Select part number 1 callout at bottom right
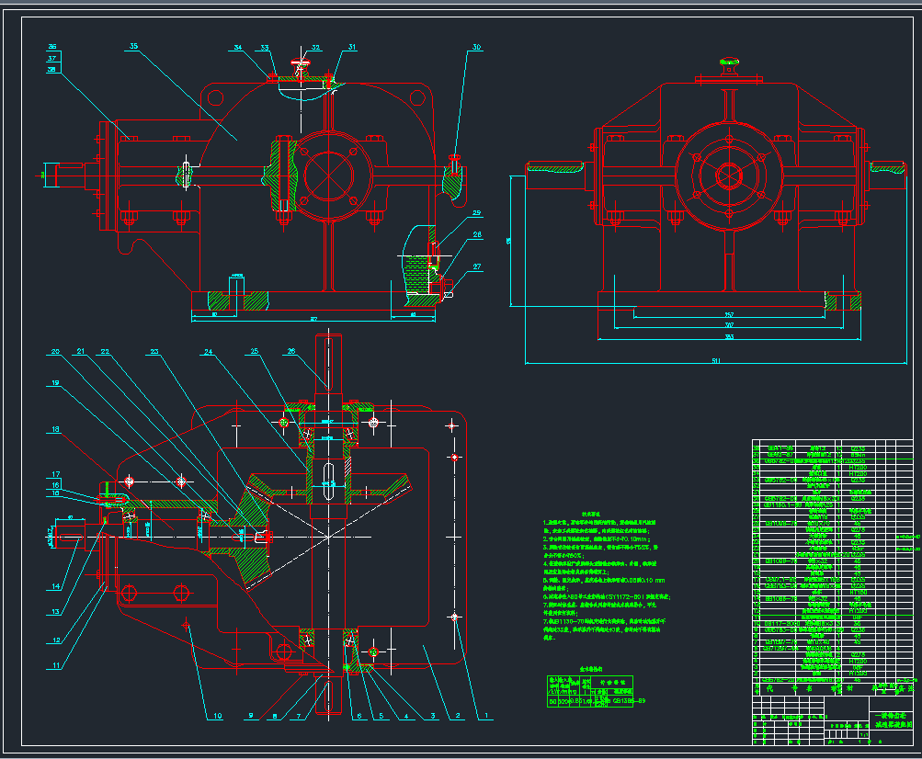Image resolution: width=922 pixels, height=759 pixels. coord(479,714)
